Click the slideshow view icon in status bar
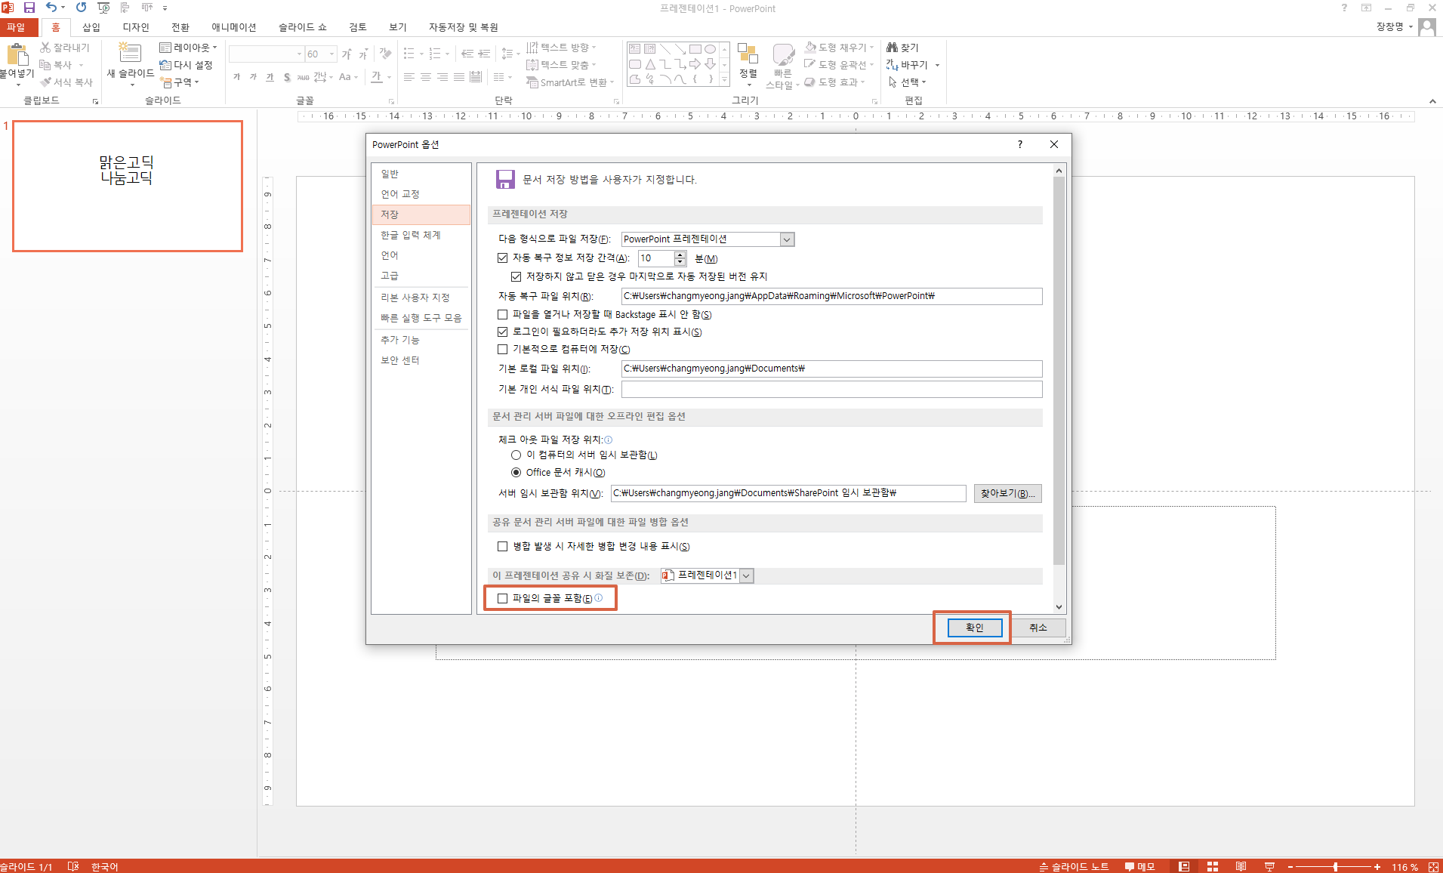The width and height of the screenshot is (1443, 873). coord(1269,866)
